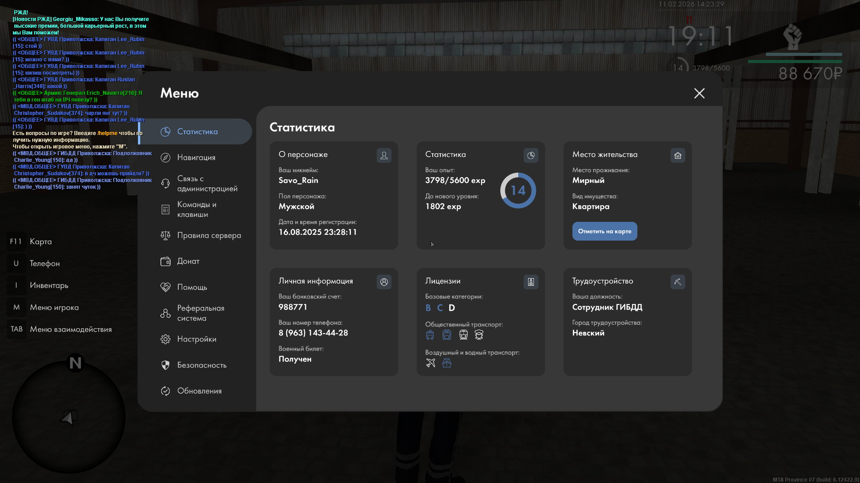This screenshot has width=860, height=483.
Task: Click the train transport license icon
Action: coord(464,335)
